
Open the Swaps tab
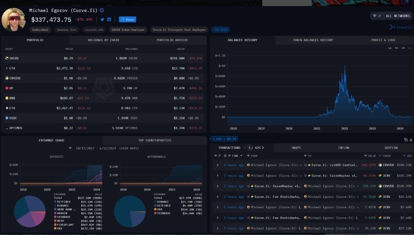pos(296,148)
